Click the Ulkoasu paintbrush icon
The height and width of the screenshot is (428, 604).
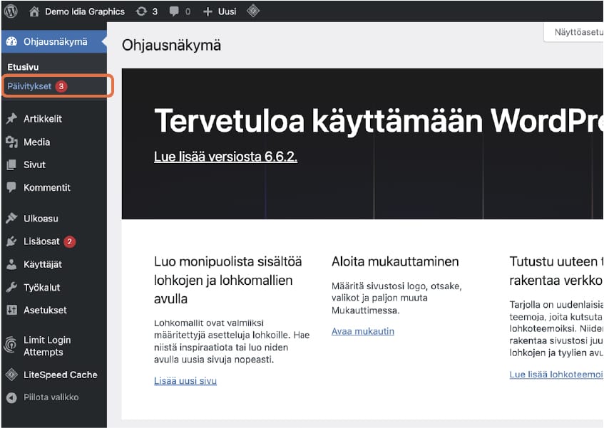coord(11,219)
